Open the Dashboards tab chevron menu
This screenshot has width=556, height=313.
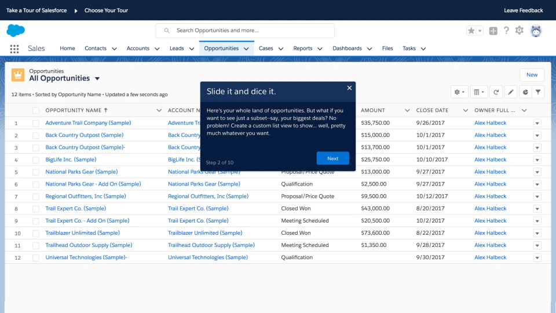click(x=370, y=49)
